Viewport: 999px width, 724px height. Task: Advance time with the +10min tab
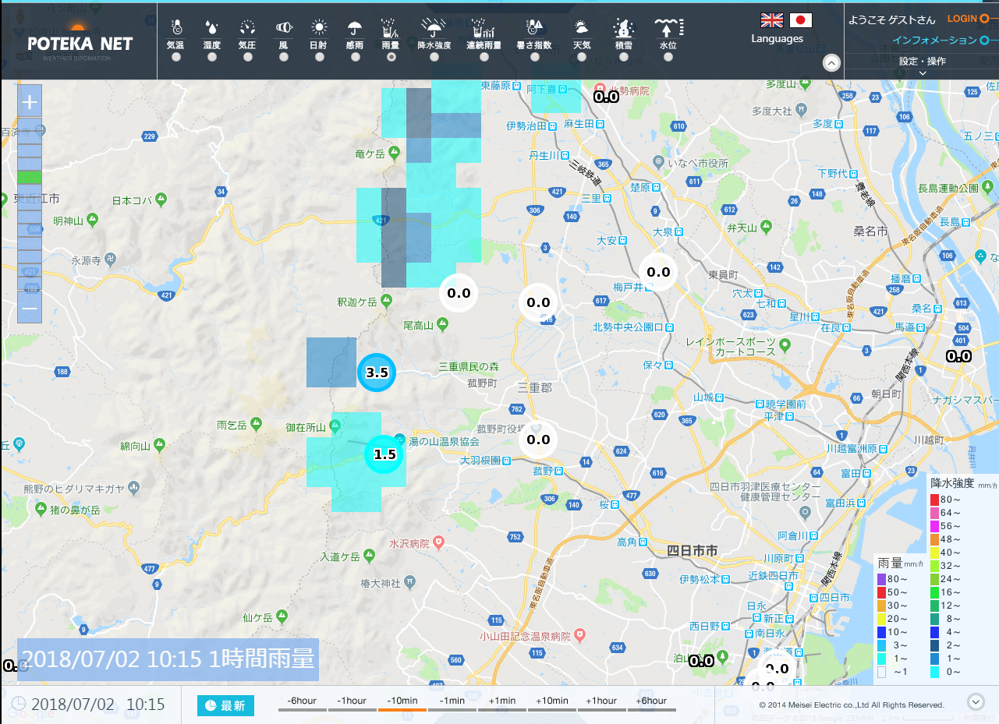click(x=551, y=702)
